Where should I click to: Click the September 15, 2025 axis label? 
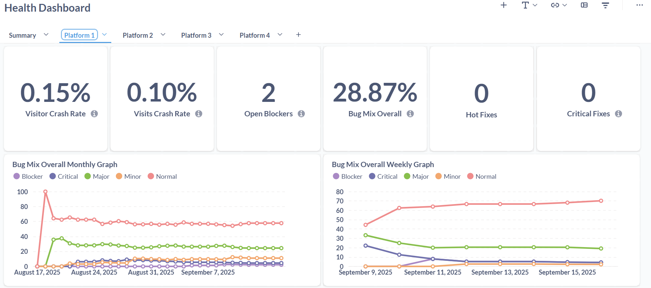(x=567, y=272)
